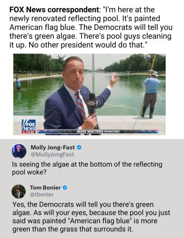This screenshot has width=184, height=238.
Task: Open the Molly Jong-Fast display name
Action: (52, 148)
